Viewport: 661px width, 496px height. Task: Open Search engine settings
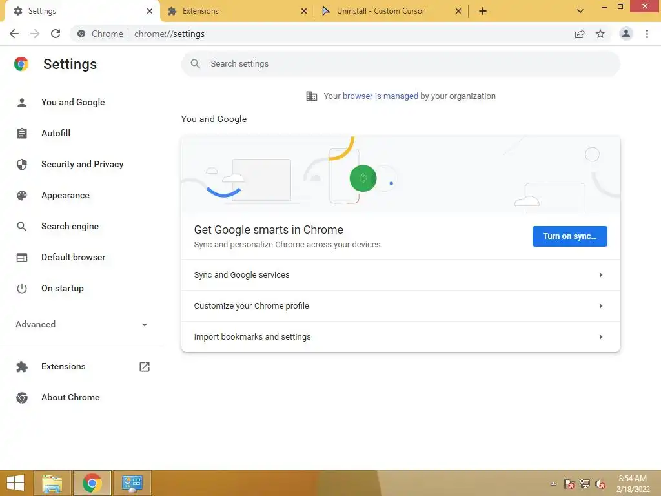pyautogui.click(x=70, y=227)
